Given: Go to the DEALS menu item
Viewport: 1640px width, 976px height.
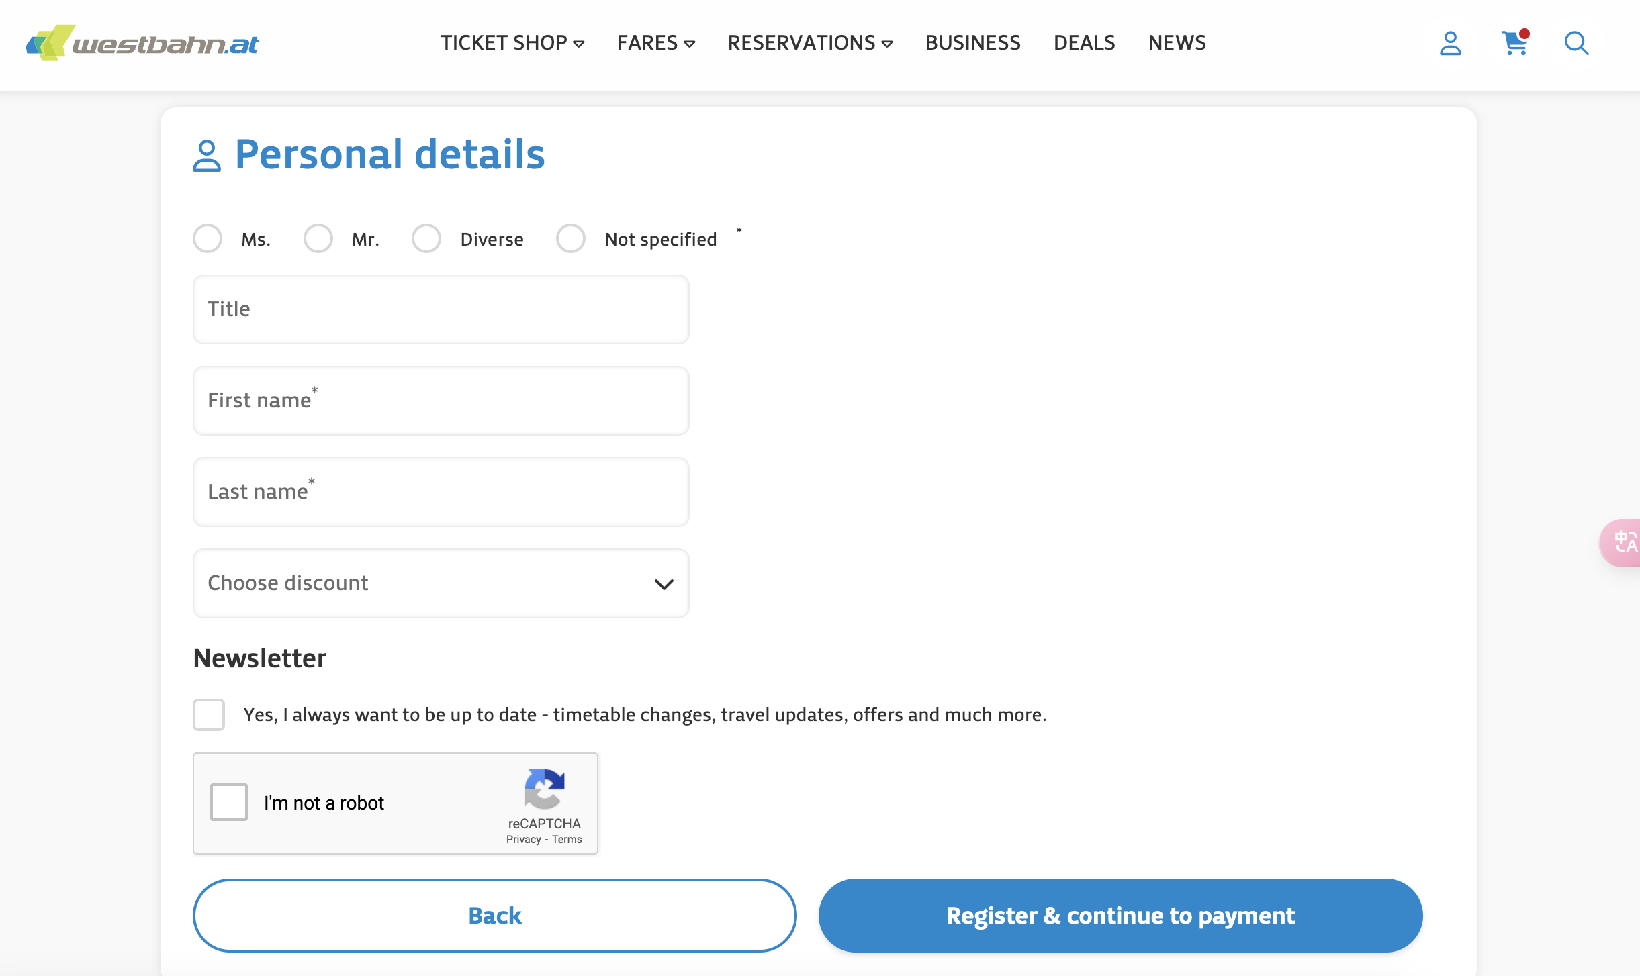Looking at the screenshot, I should [1084, 43].
